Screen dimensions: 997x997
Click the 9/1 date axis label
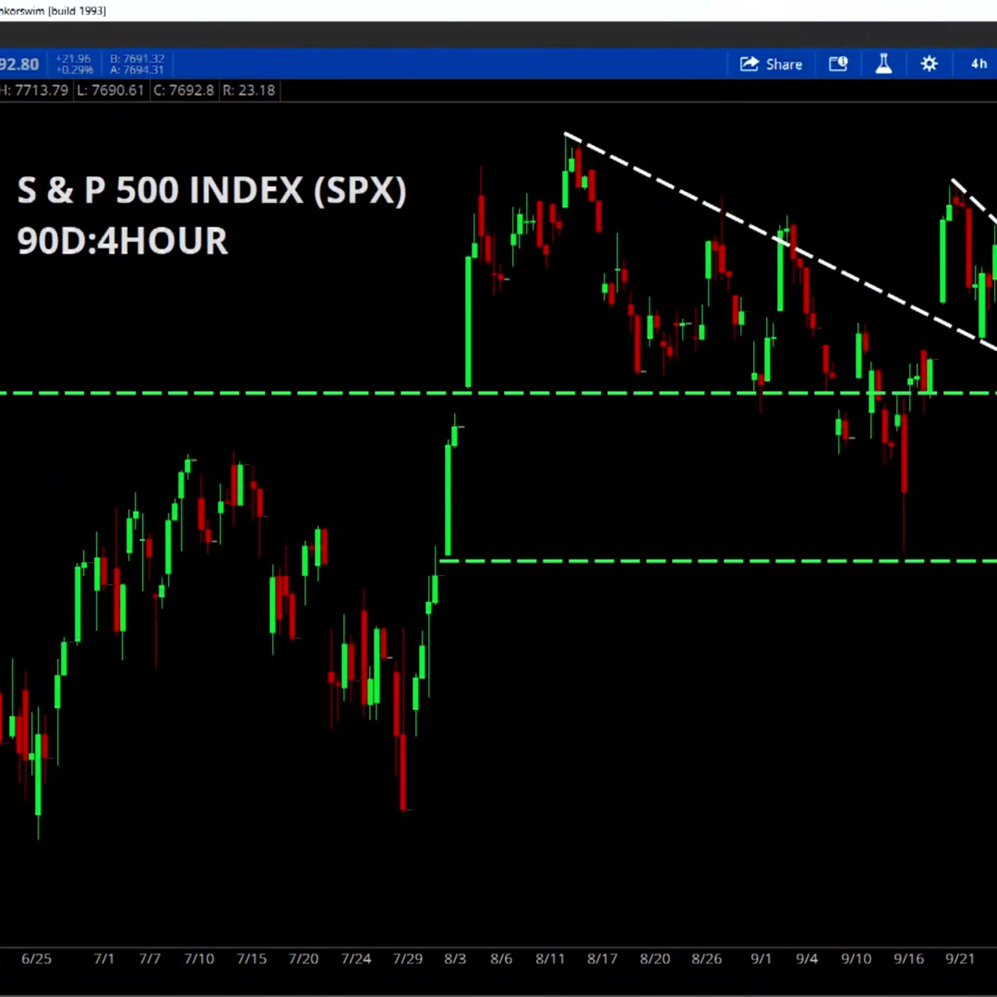point(761,959)
